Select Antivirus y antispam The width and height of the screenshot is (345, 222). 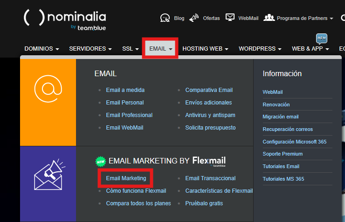click(210, 115)
